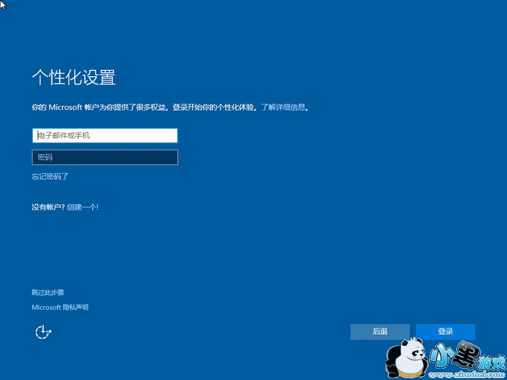507x380 pixels.
Task: Open the Ease of Access icon
Action: (43, 332)
